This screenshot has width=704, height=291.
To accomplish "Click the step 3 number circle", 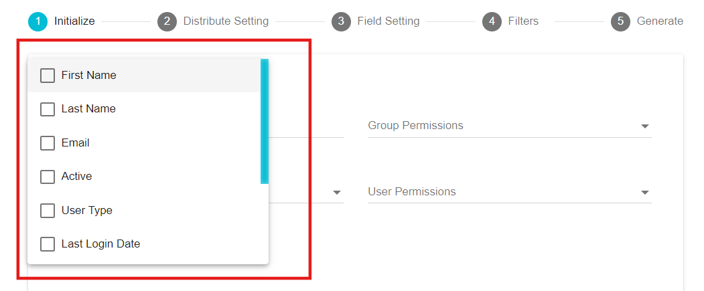I will [341, 21].
